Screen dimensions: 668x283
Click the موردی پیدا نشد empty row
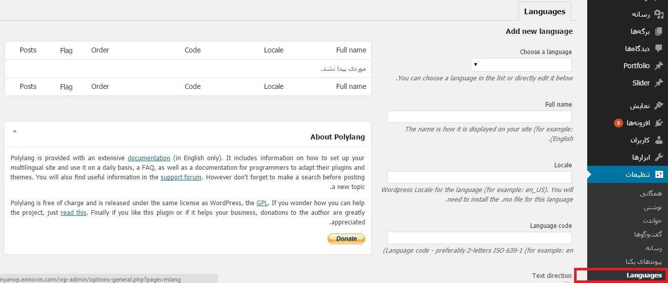tap(188, 68)
